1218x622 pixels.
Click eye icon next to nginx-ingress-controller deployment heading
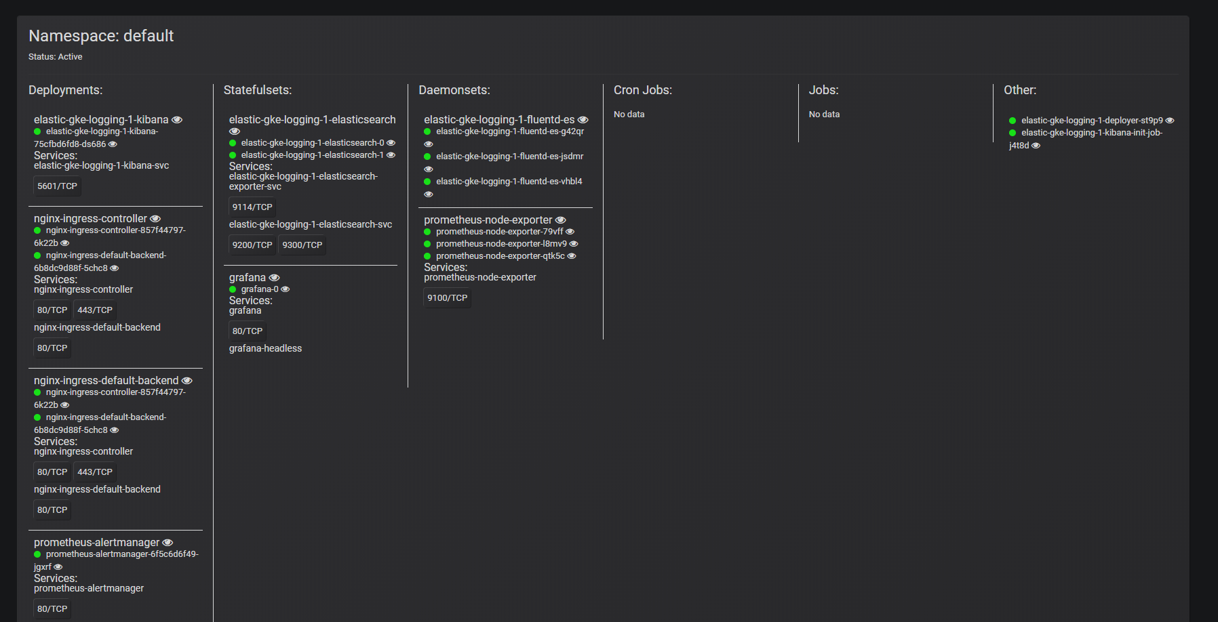coord(155,219)
